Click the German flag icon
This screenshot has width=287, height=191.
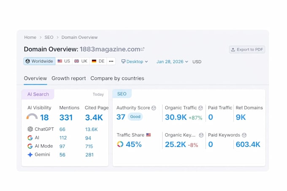coord(94,61)
